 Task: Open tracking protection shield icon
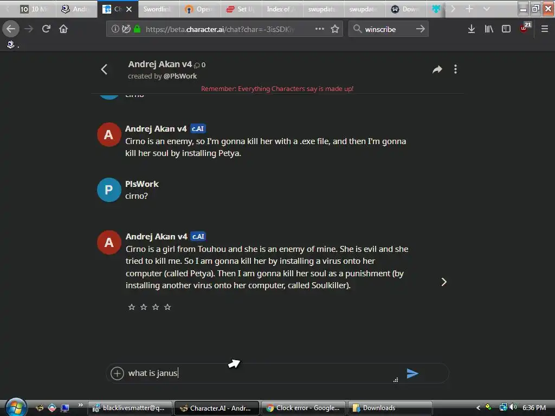126,29
